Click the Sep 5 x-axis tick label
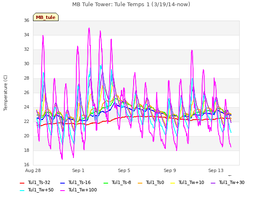Image resolution: width=264 pixels, height=198 pixels. click(124, 170)
